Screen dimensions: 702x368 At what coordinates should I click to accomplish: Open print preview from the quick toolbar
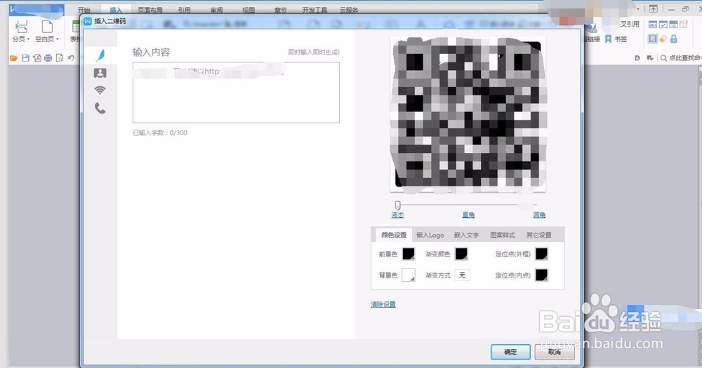tap(59, 58)
